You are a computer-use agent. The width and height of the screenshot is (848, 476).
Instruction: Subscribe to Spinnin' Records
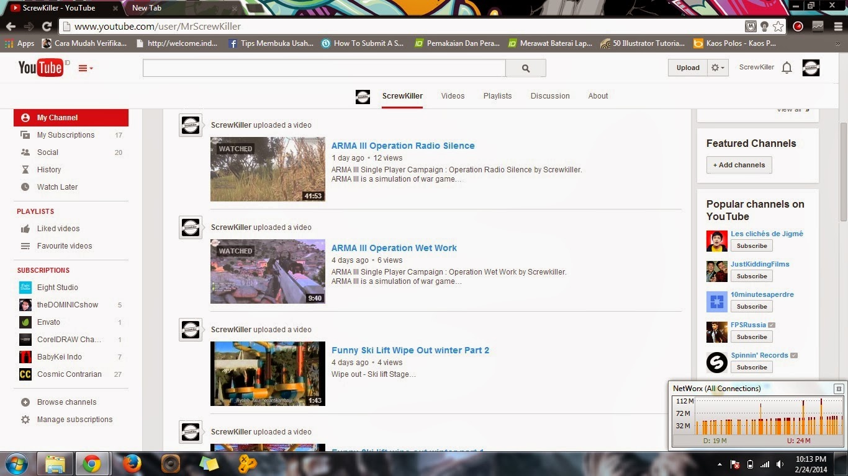pos(752,368)
